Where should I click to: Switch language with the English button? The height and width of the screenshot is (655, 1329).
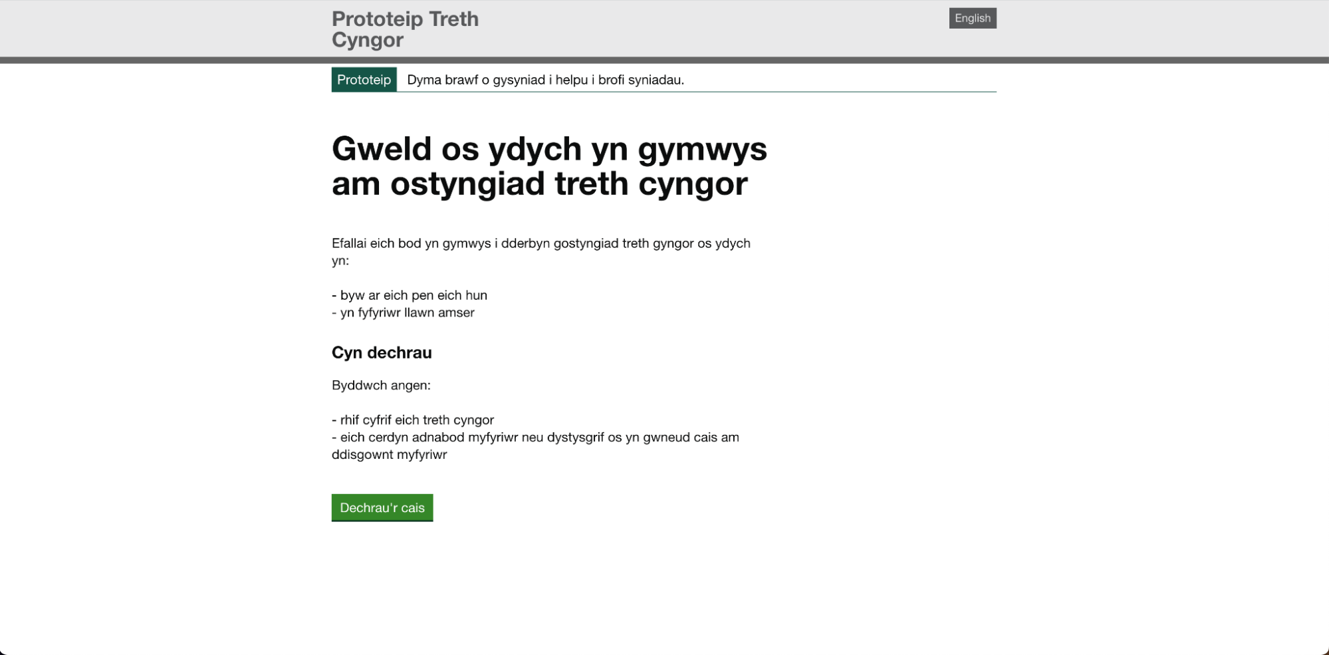coord(972,19)
